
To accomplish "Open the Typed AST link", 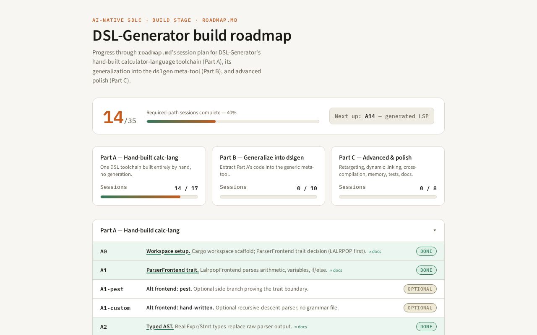I will click(160, 327).
